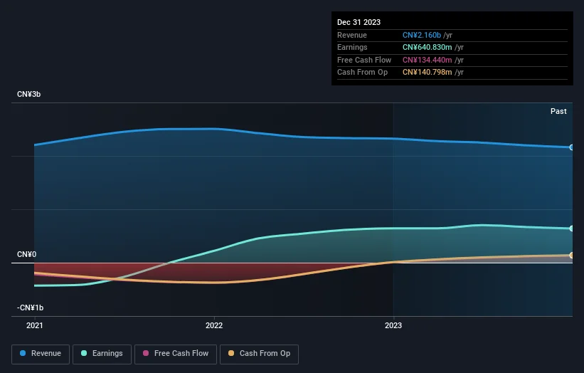Click the Past label on chart

[558, 111]
